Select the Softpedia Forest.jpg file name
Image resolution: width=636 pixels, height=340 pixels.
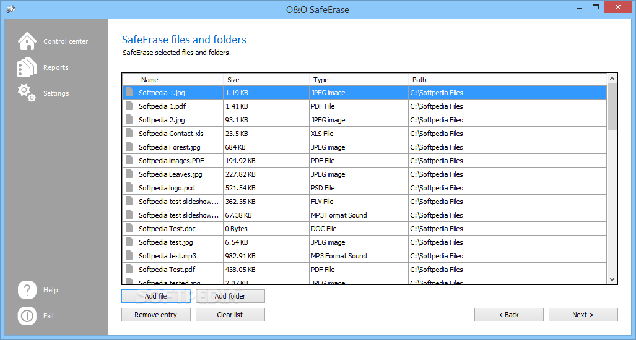(x=170, y=147)
